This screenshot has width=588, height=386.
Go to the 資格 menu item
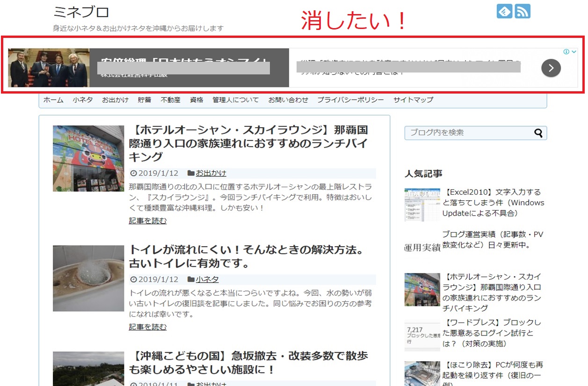(x=196, y=100)
